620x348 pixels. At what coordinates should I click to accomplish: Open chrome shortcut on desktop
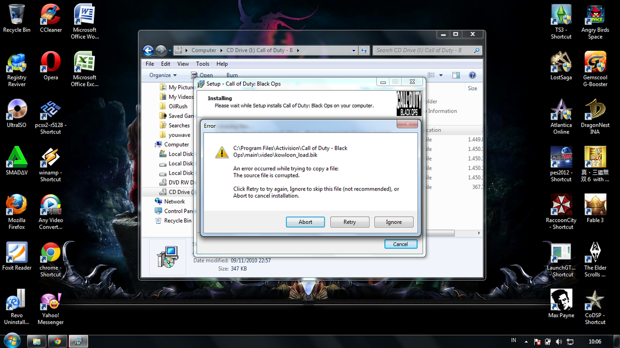(51, 260)
